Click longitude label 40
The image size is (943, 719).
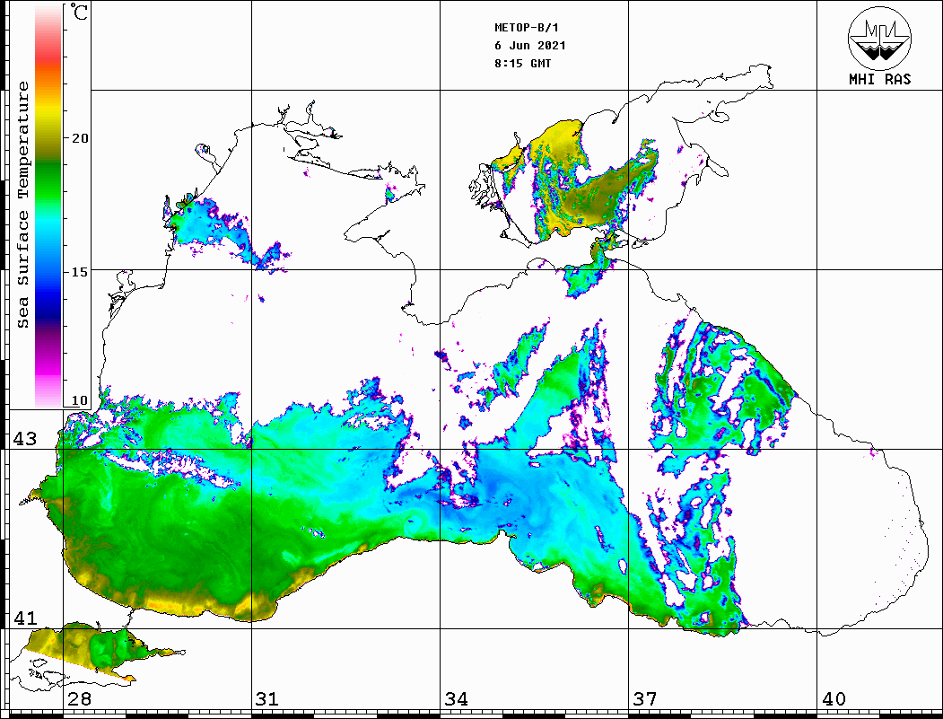point(834,699)
